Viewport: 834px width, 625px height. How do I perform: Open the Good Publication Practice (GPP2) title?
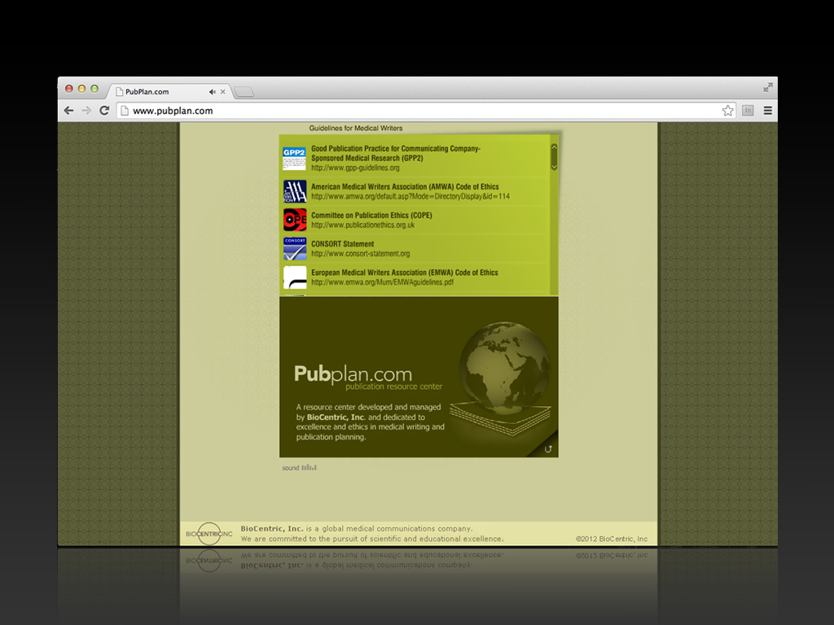coord(396,154)
